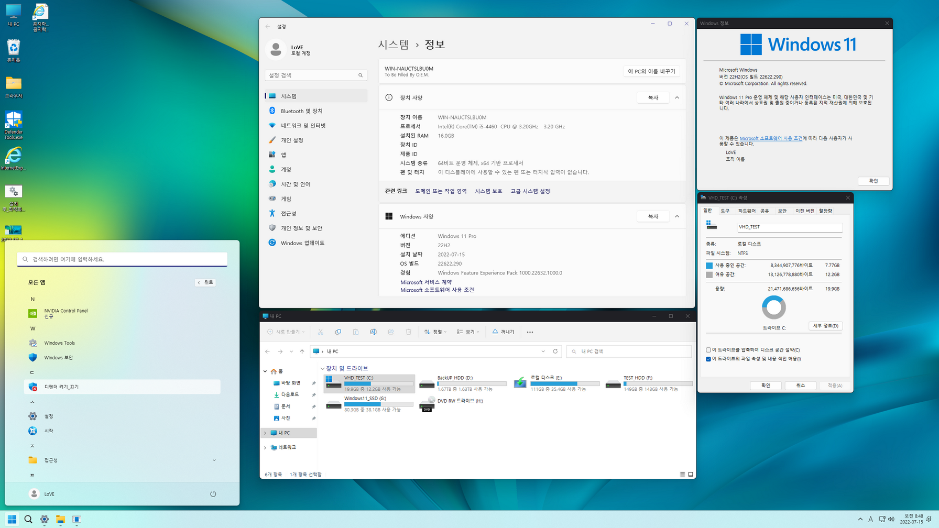Screen dimensions: 939x528
Task: Select the Windows11_SSD (G:) drive
Action: tap(369, 404)
